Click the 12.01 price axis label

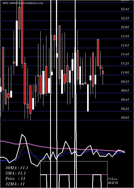point(125,27)
